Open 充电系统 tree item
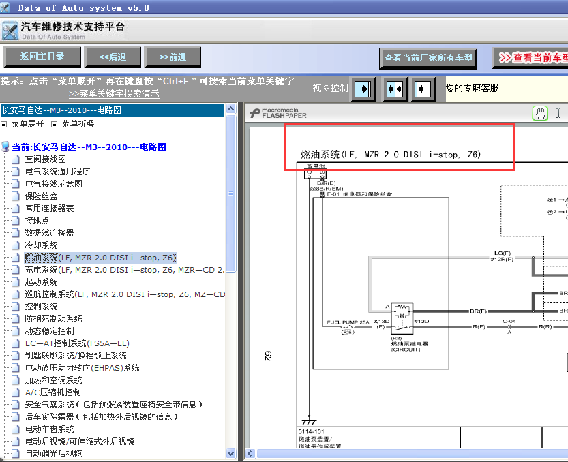 (125, 270)
